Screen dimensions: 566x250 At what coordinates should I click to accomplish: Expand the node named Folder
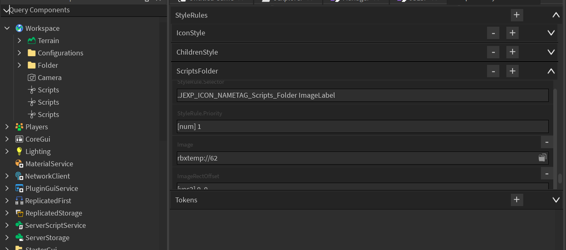click(19, 65)
